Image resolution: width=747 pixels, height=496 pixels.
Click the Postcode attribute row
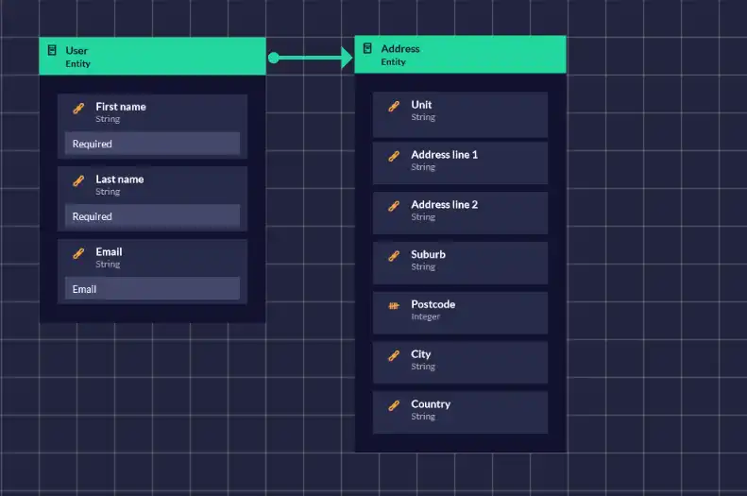click(x=460, y=312)
